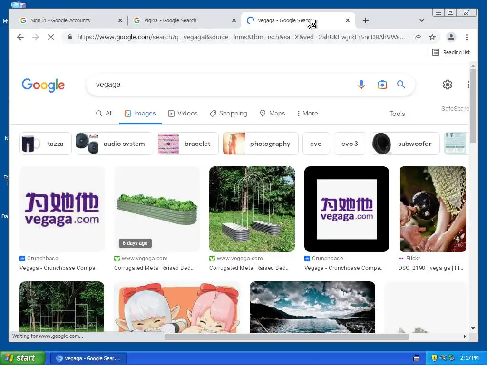Filter images by photography chip
The width and height of the screenshot is (487, 365).
click(x=261, y=144)
